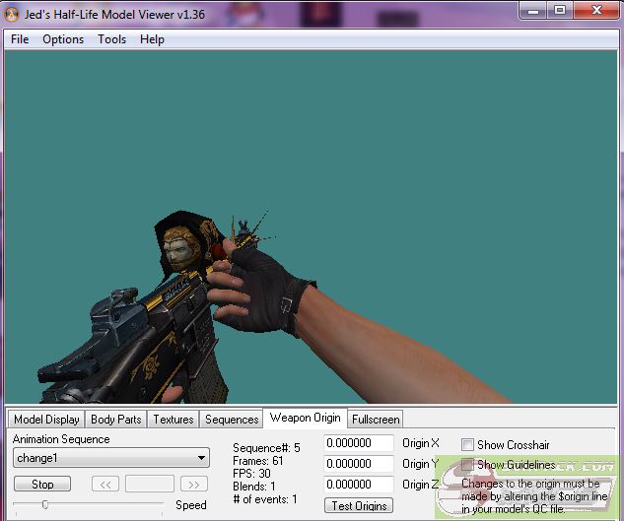This screenshot has height=521, width=624.
Task: Select the Weapon Origin tab
Action: 306,418
